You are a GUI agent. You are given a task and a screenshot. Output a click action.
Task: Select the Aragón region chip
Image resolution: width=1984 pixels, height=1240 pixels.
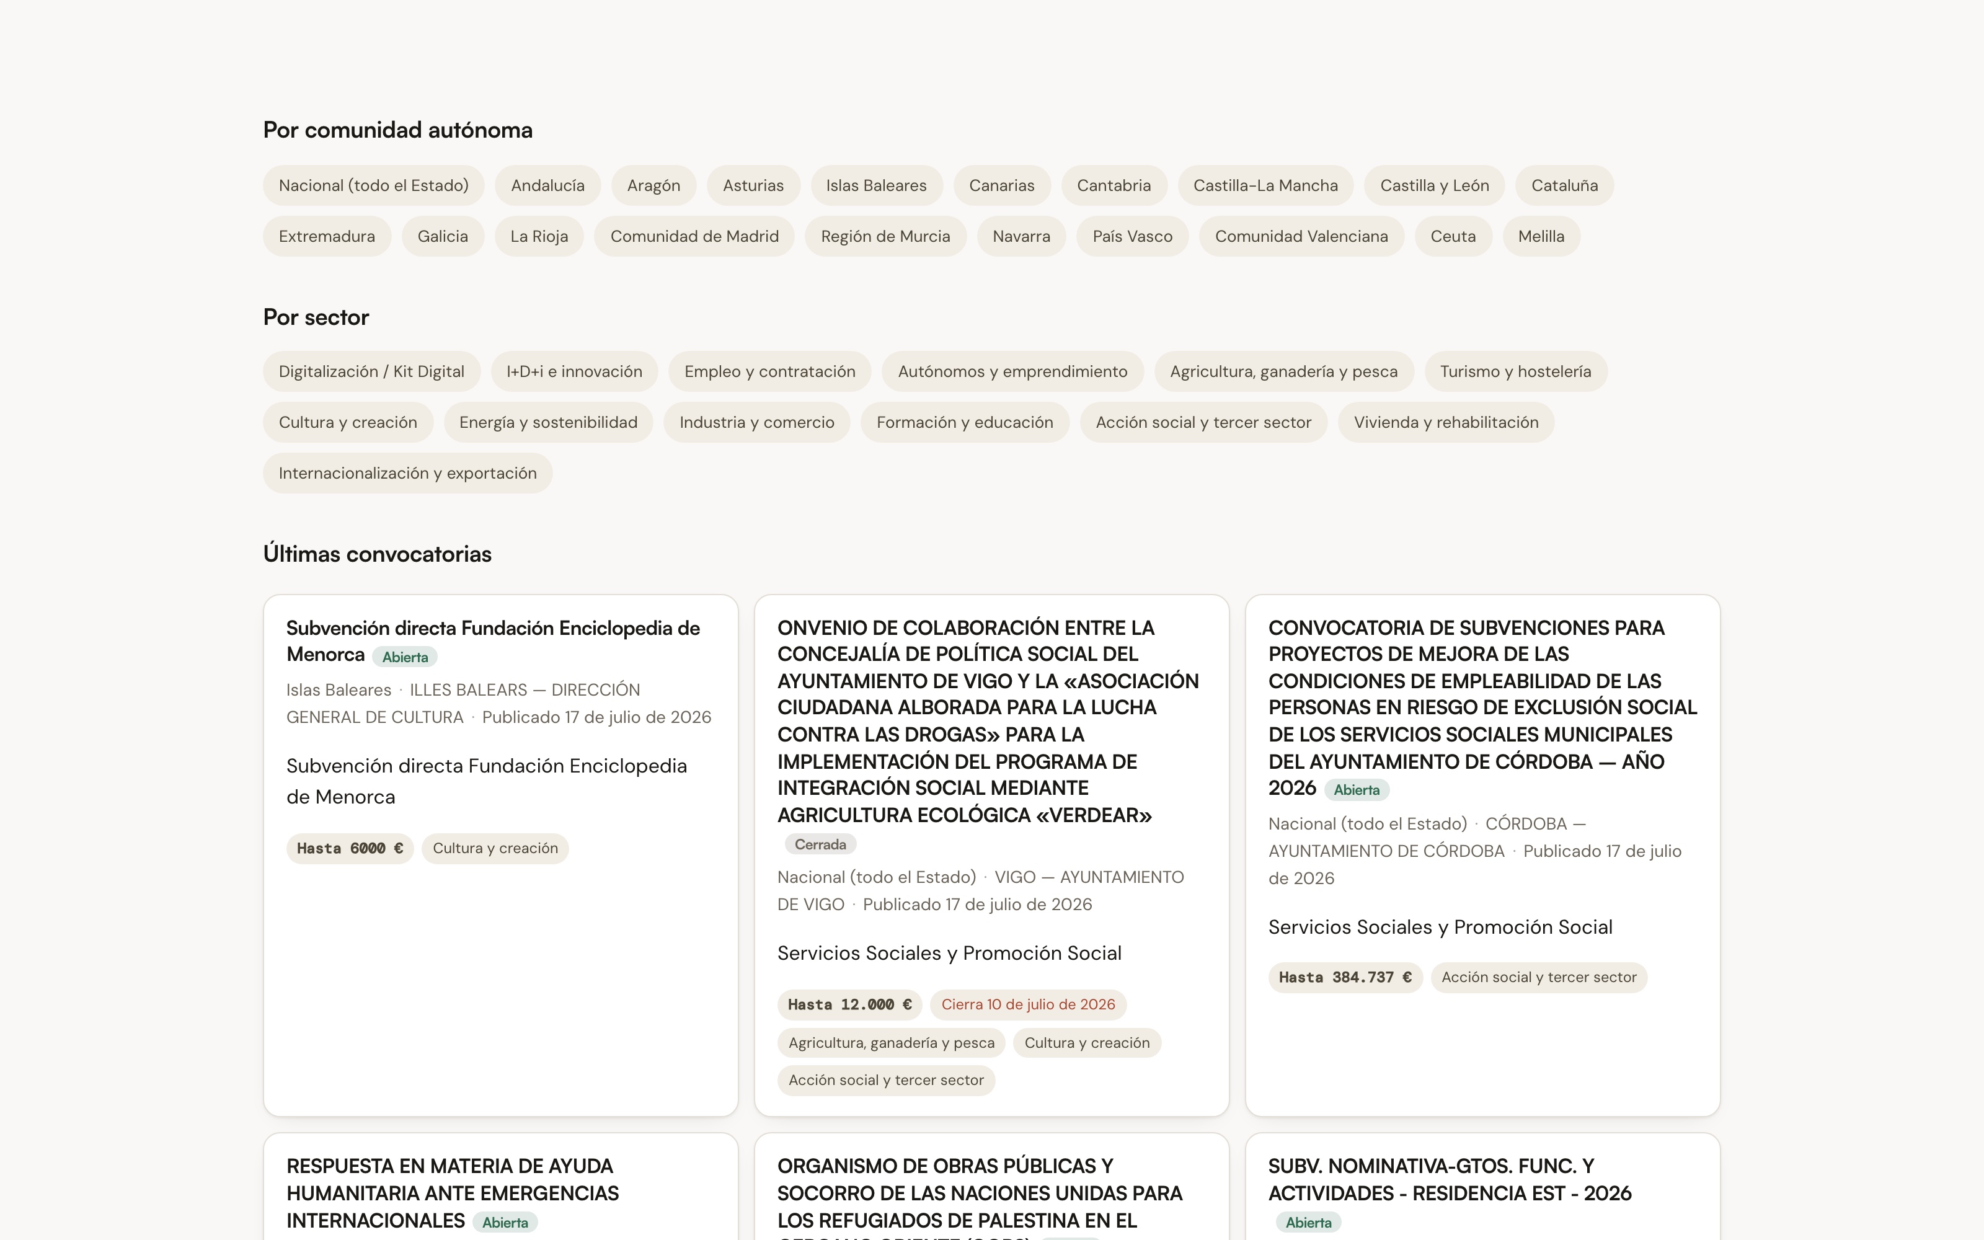pyautogui.click(x=653, y=185)
